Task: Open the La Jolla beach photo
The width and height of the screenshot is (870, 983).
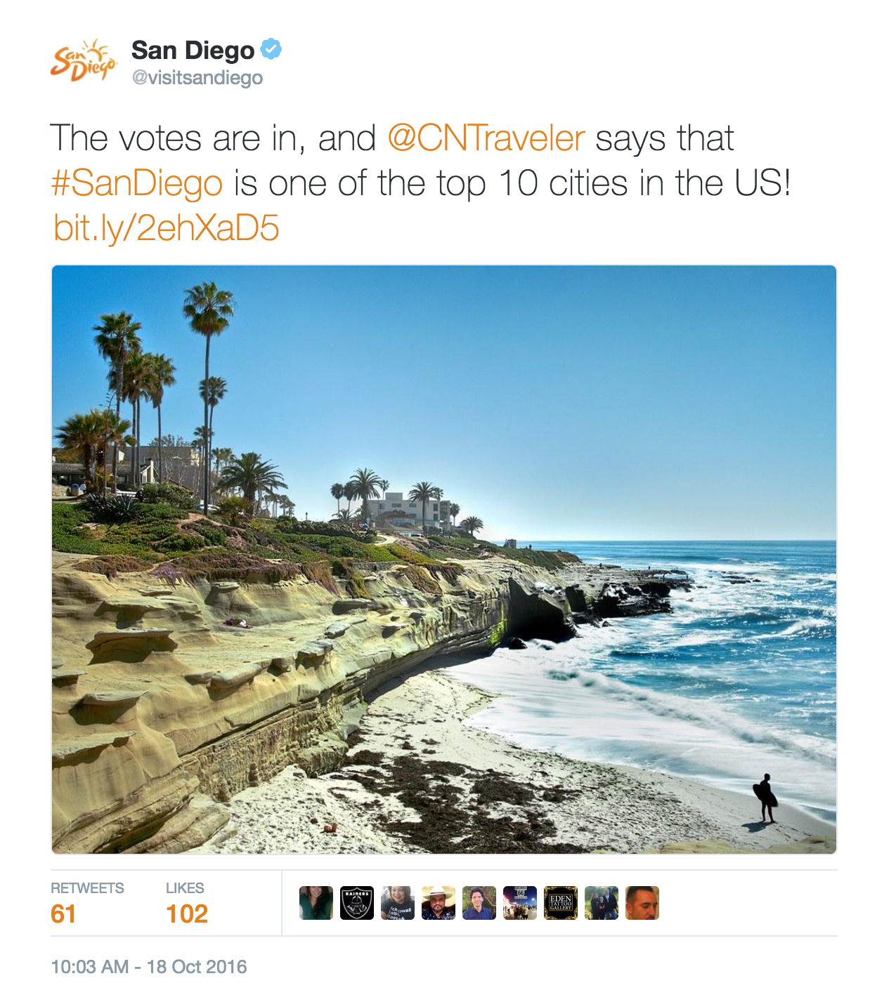Action: pyautogui.click(x=444, y=560)
